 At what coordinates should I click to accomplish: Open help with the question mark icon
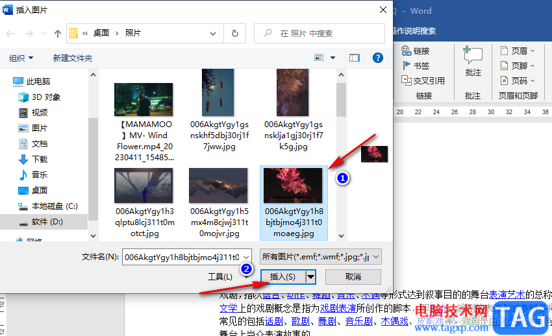(378, 58)
